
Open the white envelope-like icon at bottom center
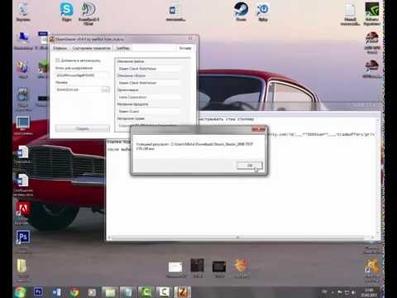coord(175,269)
